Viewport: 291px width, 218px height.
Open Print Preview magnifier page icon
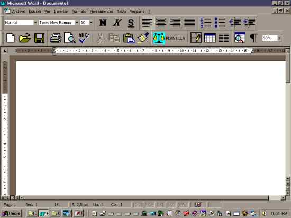(69, 38)
